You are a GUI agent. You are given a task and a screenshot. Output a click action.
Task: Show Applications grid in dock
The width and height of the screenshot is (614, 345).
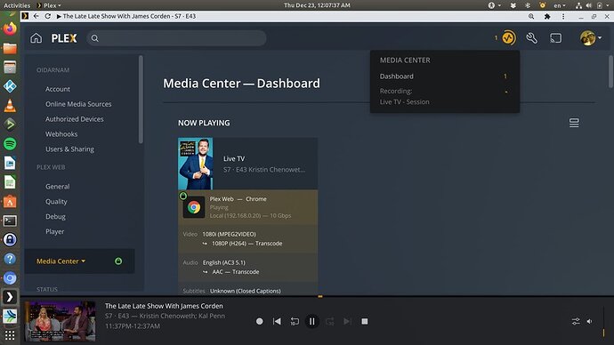click(x=10, y=335)
